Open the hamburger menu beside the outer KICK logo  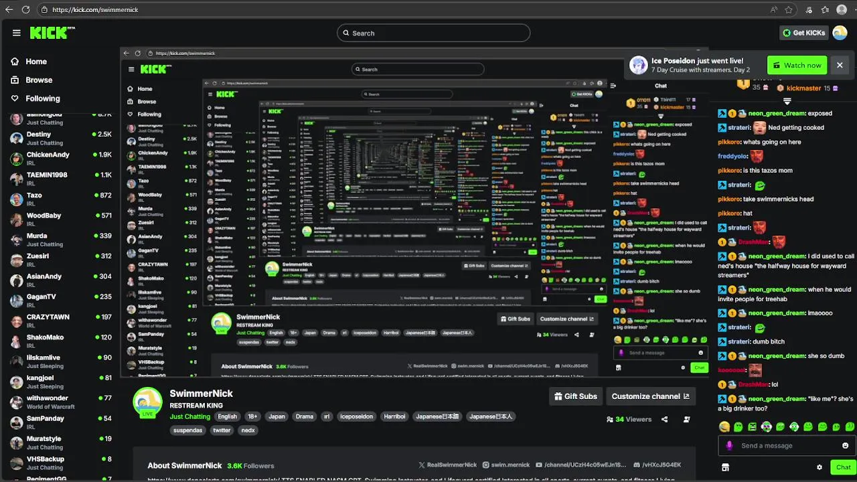tap(16, 33)
